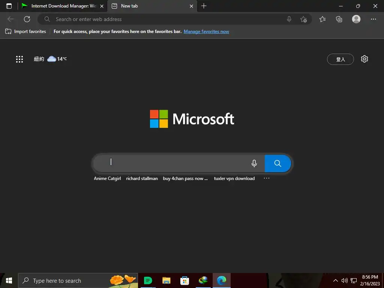The width and height of the screenshot is (384, 288).
Task: Open the Collections icon
Action: coord(339,19)
